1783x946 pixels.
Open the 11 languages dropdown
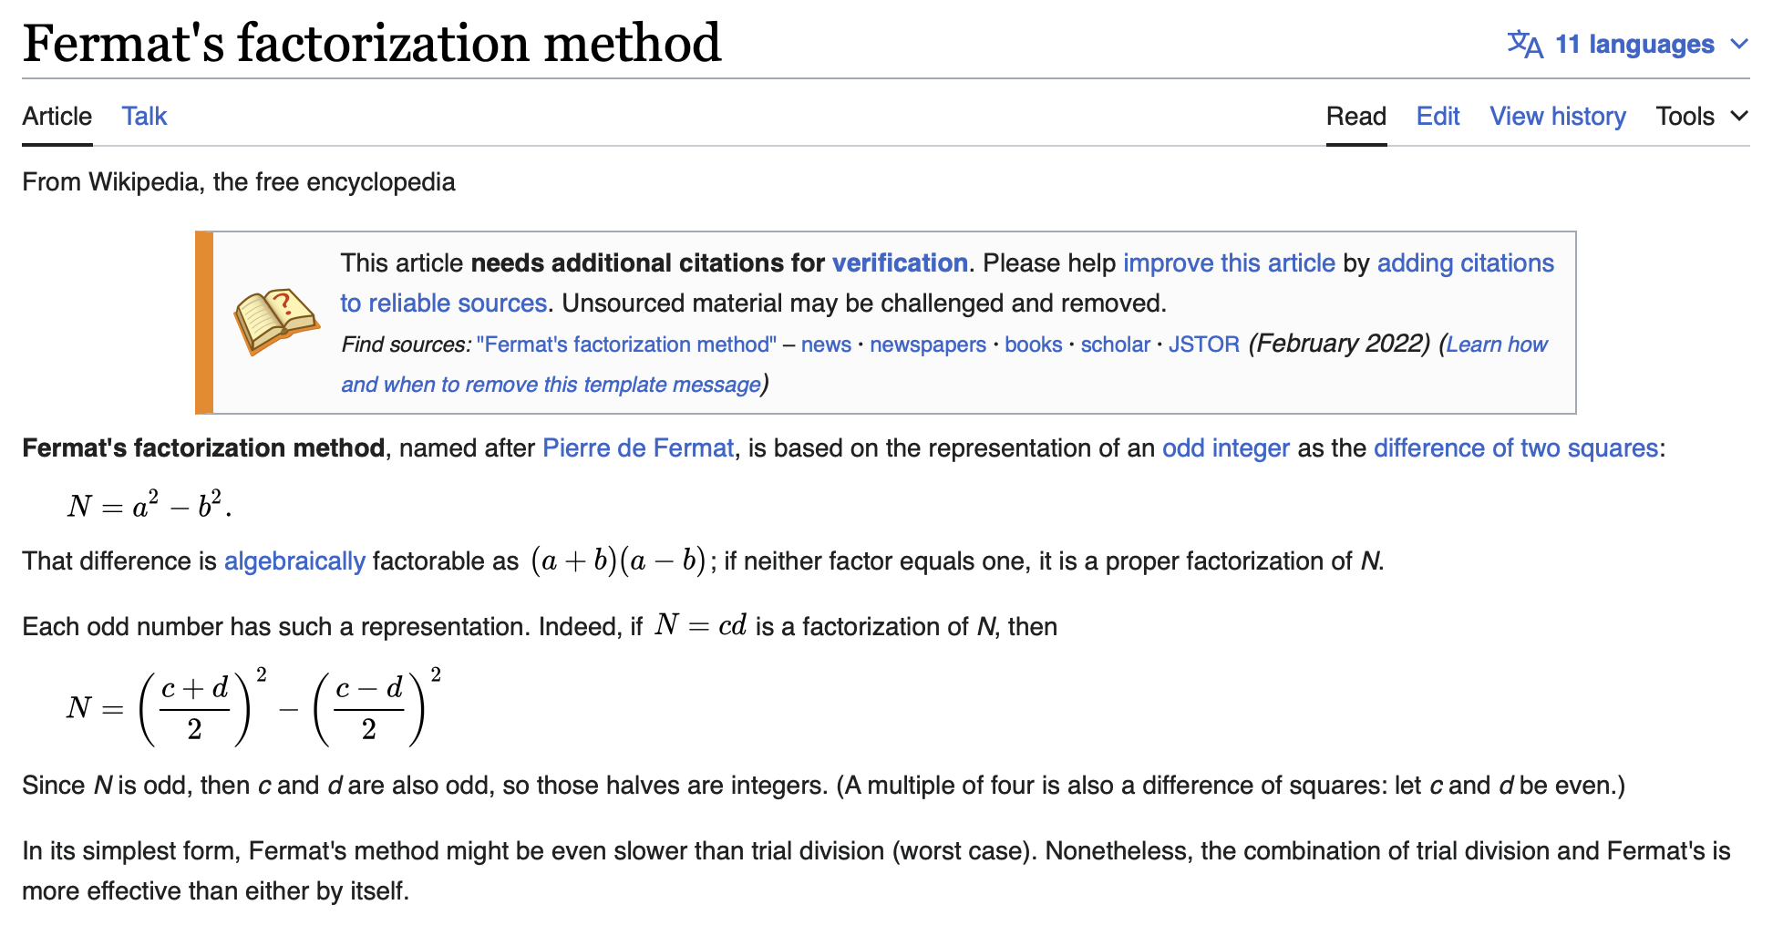pyautogui.click(x=1628, y=44)
